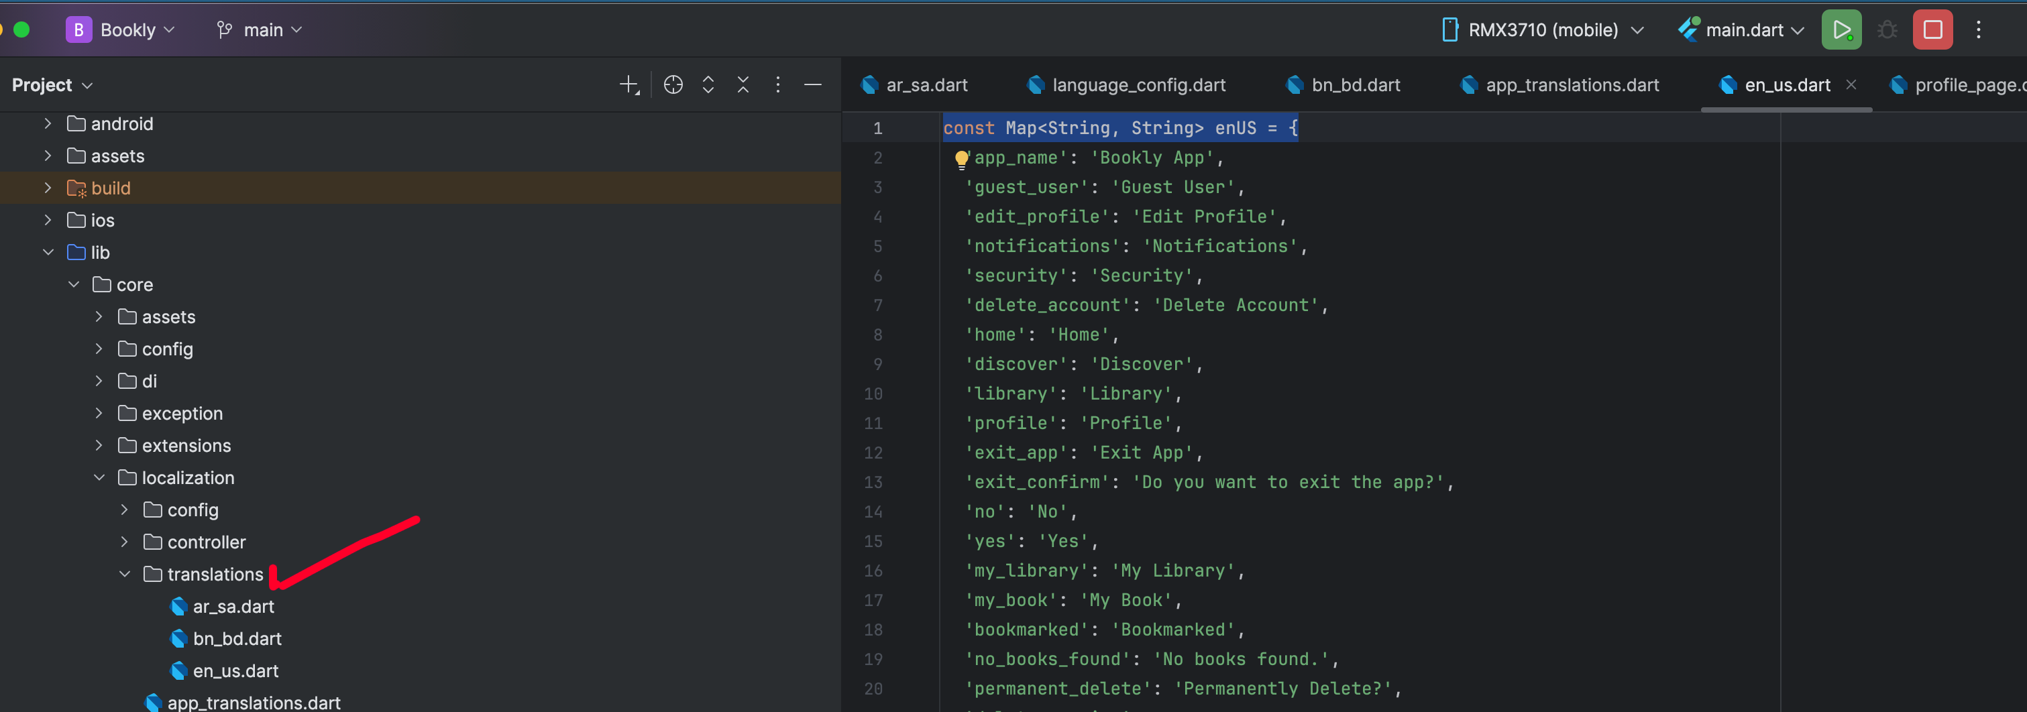Expand the exception folder
Viewport: 2027px width, 712px height.
(x=99, y=413)
